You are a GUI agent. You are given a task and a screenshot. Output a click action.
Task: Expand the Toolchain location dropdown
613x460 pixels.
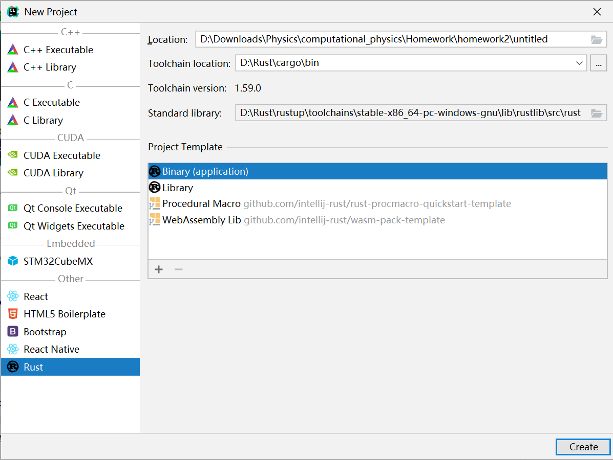pos(579,63)
